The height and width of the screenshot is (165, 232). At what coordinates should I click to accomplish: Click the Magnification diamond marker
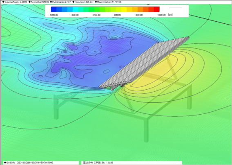[x=96, y=2]
